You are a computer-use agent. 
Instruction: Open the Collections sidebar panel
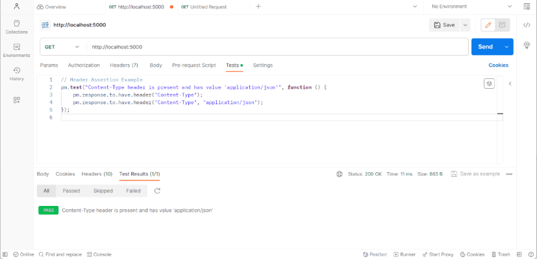tap(16, 27)
